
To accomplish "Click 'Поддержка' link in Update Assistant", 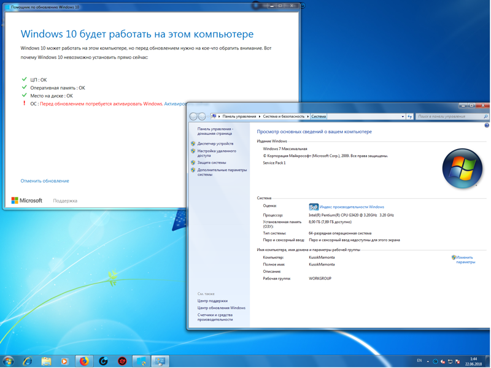I will click(65, 201).
